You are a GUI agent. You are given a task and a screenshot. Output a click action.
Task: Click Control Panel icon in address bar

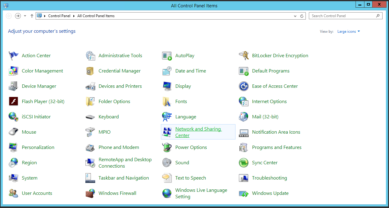click(x=39, y=16)
